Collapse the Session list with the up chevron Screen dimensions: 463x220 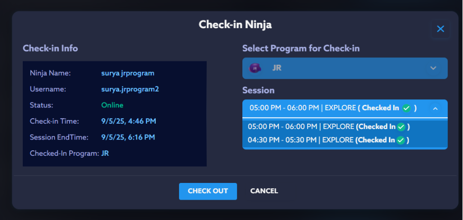435,109
